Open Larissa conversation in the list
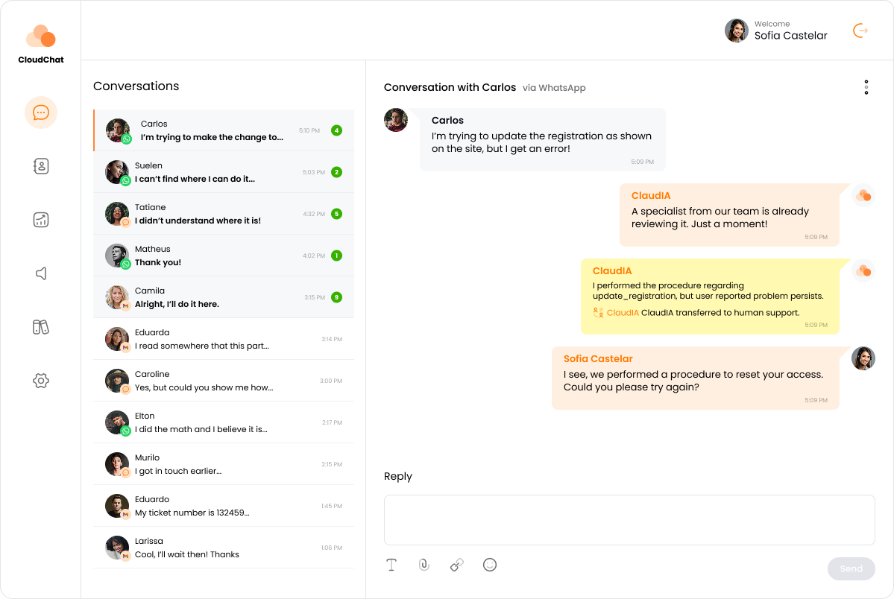The image size is (894, 599). coord(224,548)
